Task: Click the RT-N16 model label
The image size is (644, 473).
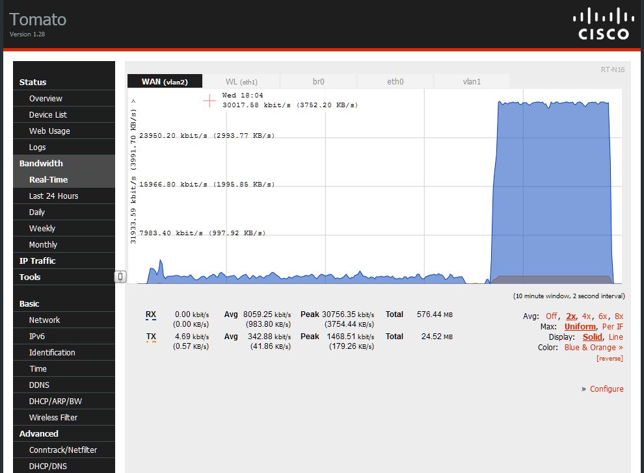Action: [612, 70]
